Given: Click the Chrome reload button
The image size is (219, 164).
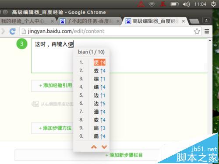Looking at the screenshot, I should (x=12, y=31).
